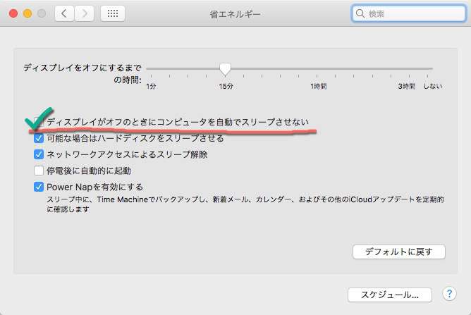Toggle ディスプレイがオフのときにコンピュータを自動でスリープさせない checkbox
Screen dimensions: 471x315
(39, 122)
